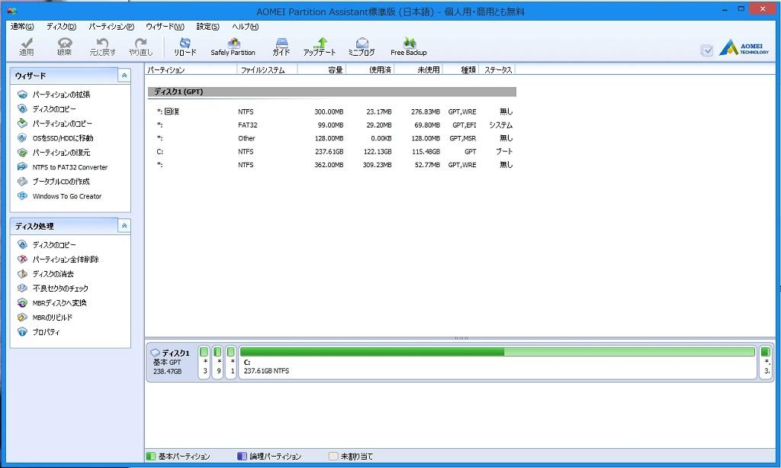Click the AOMEI Technology logo

744,48
